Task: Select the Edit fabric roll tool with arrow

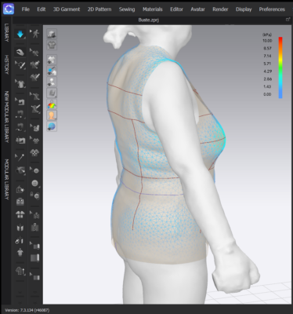Action: (35, 246)
